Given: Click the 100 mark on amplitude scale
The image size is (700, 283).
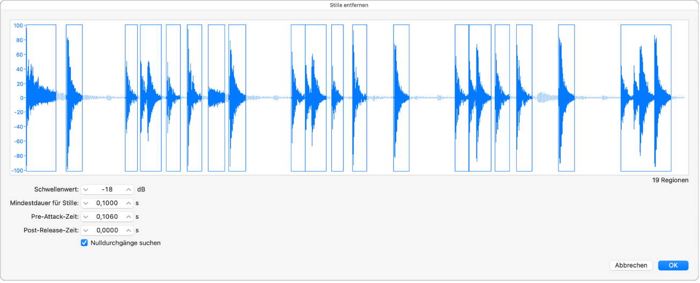Looking at the screenshot, I should pos(19,25).
